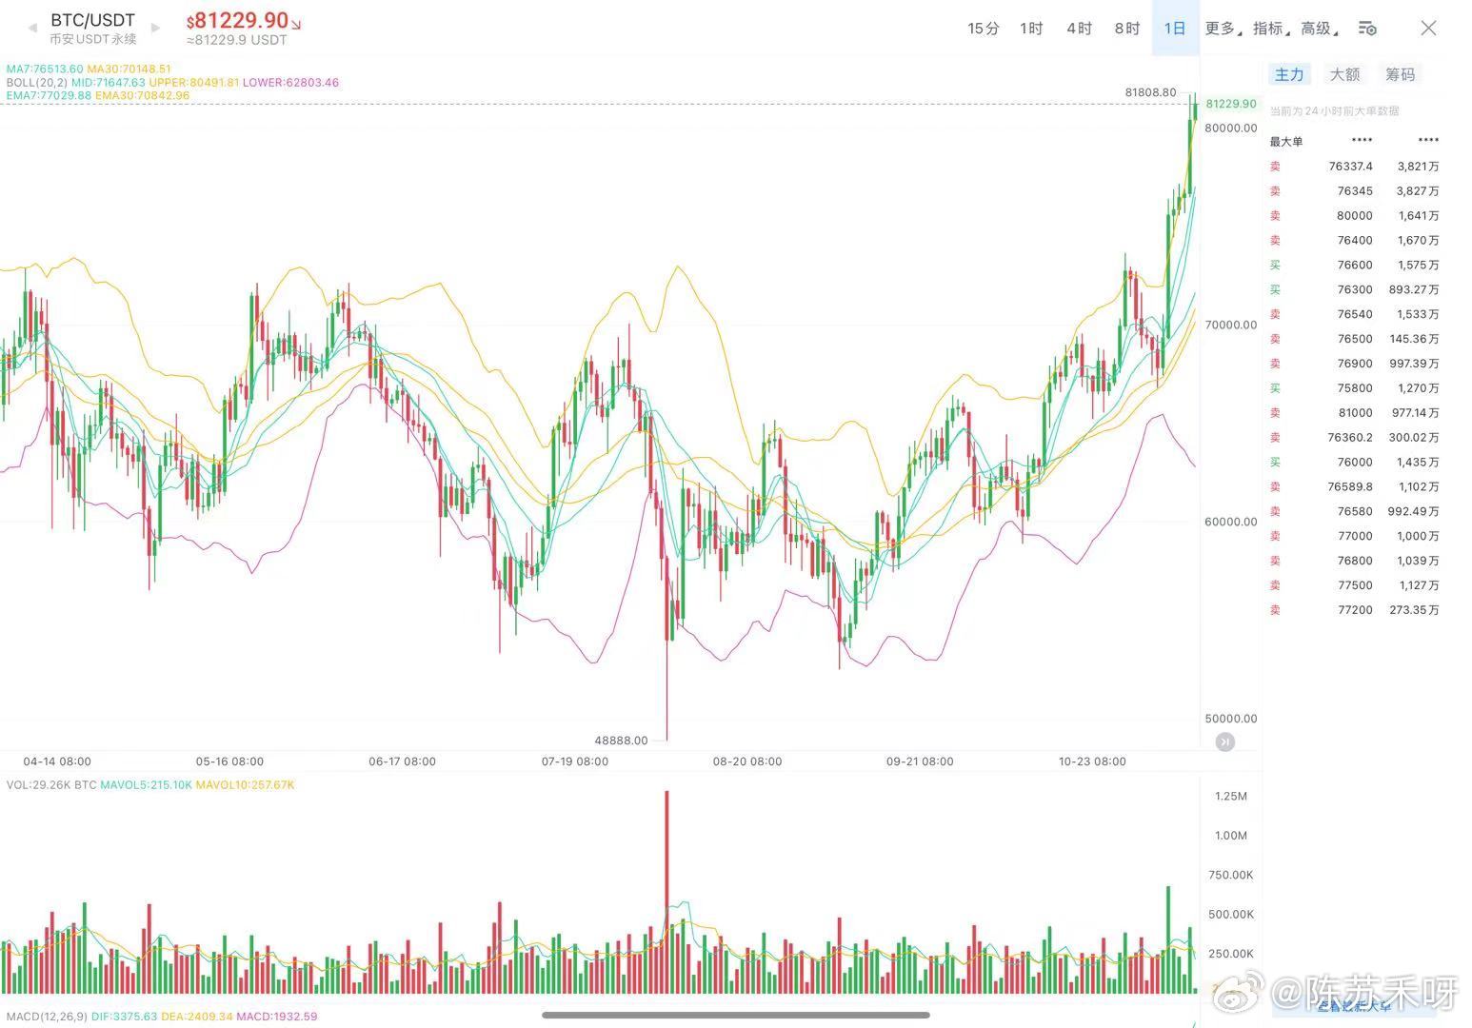Image resolution: width=1472 pixels, height=1028 pixels.
Task: Click the $81229.90 current price
Action: coord(243,21)
